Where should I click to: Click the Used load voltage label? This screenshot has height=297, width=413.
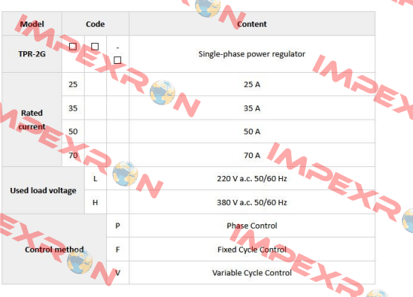43,190
